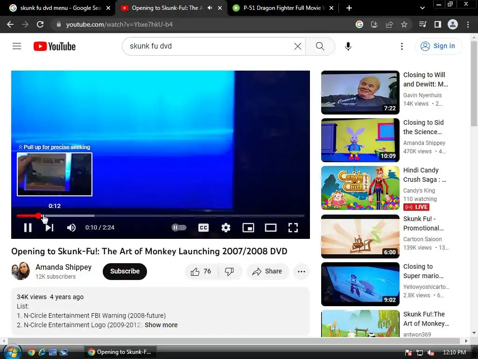478x359 pixels.
Task: Open the Chrome three-dot menu
Action: point(468,24)
